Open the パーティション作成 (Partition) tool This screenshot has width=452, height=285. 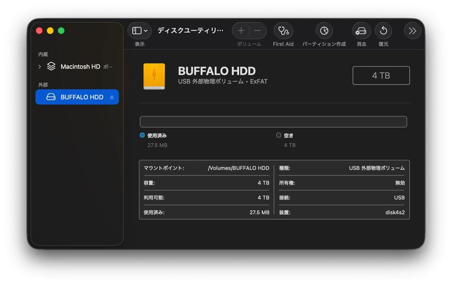tap(324, 31)
